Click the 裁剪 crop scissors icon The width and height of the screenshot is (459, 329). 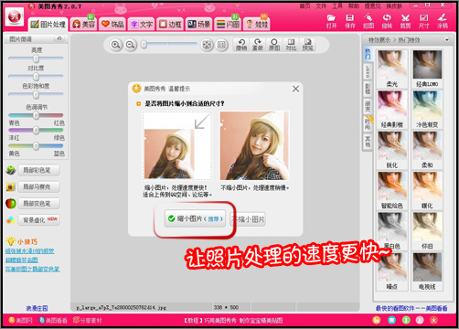pos(405,21)
